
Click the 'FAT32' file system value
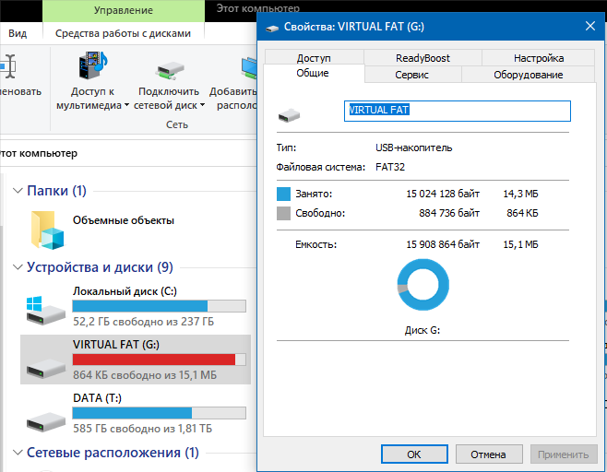(390, 167)
